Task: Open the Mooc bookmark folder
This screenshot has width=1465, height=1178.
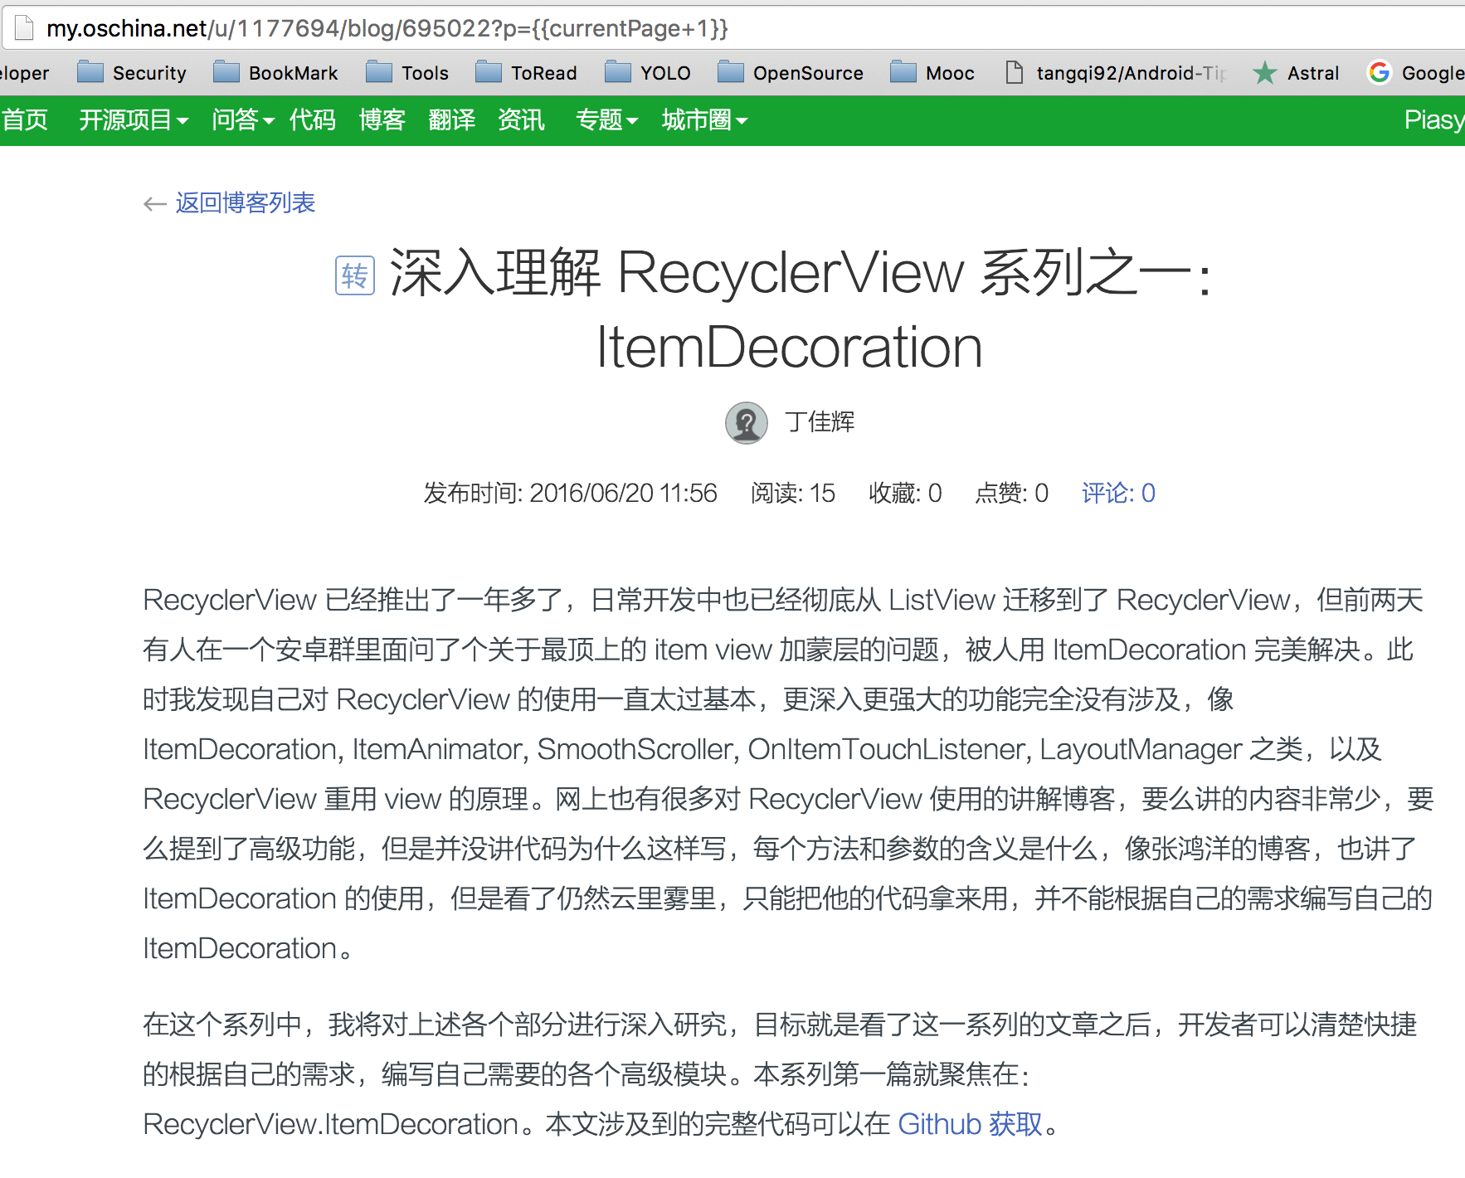Action: [x=933, y=73]
